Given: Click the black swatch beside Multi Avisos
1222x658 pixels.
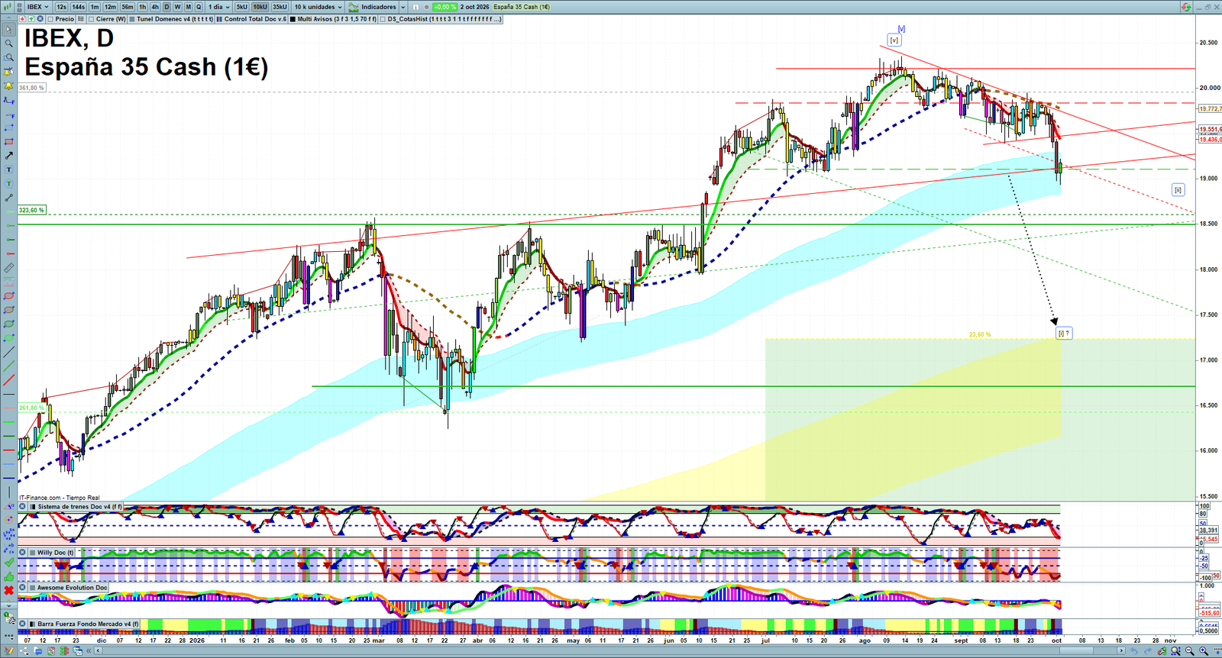Looking at the screenshot, I should [293, 19].
